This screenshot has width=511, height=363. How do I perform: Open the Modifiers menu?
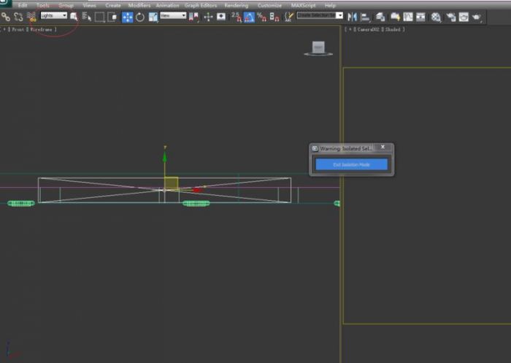139,5
